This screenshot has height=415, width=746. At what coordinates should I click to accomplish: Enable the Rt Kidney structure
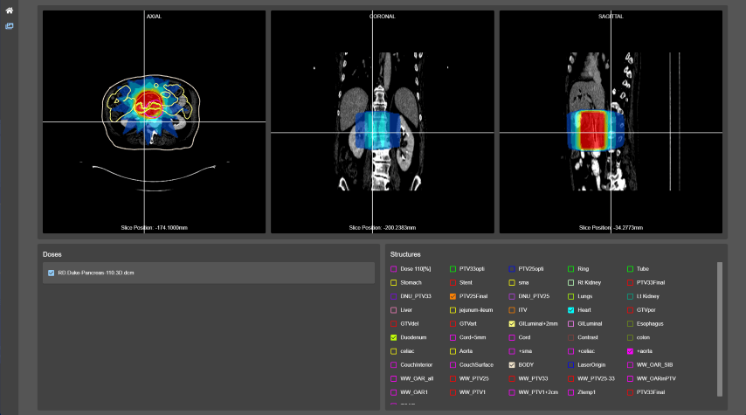tap(571, 283)
